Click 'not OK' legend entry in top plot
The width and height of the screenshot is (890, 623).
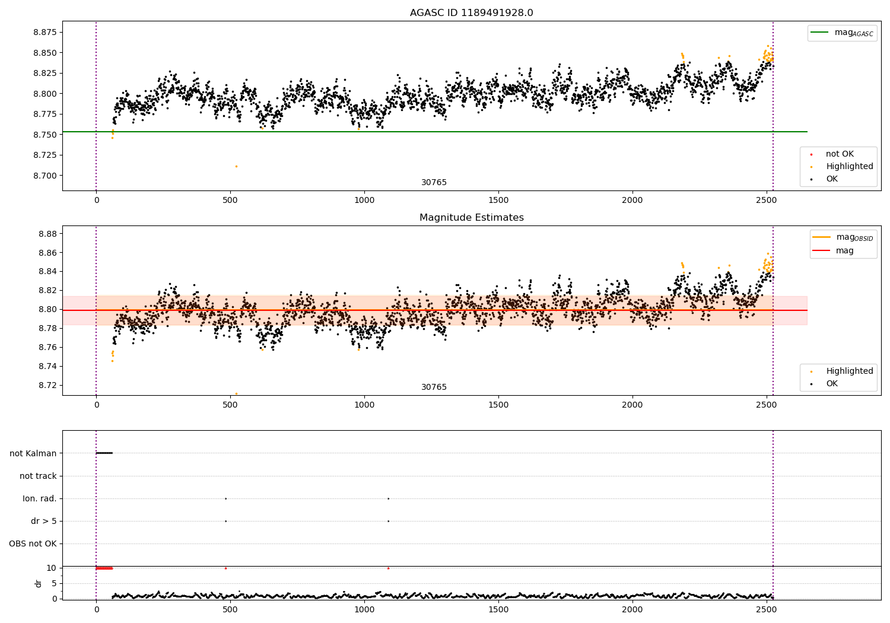(x=840, y=154)
